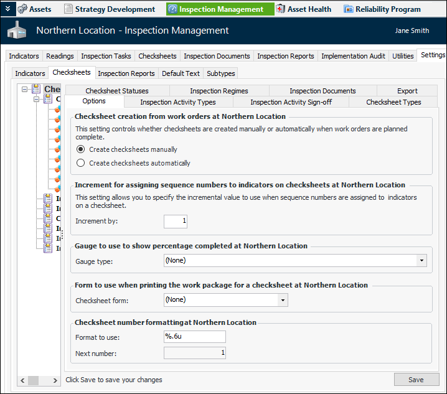The width and height of the screenshot is (447, 394).
Task: Click the Inspection Management module icon
Action: pos(172,9)
